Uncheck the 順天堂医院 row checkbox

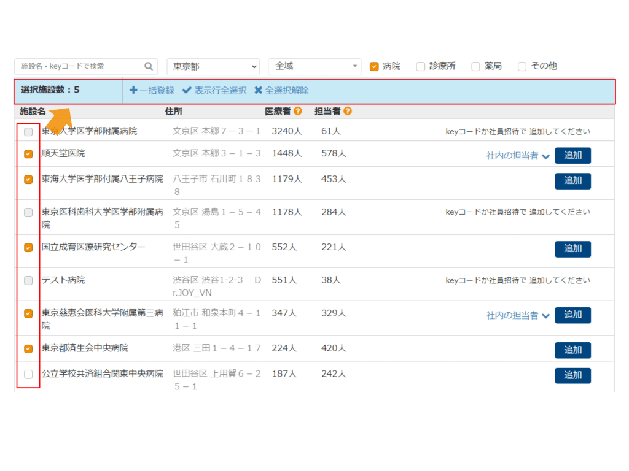(28, 154)
